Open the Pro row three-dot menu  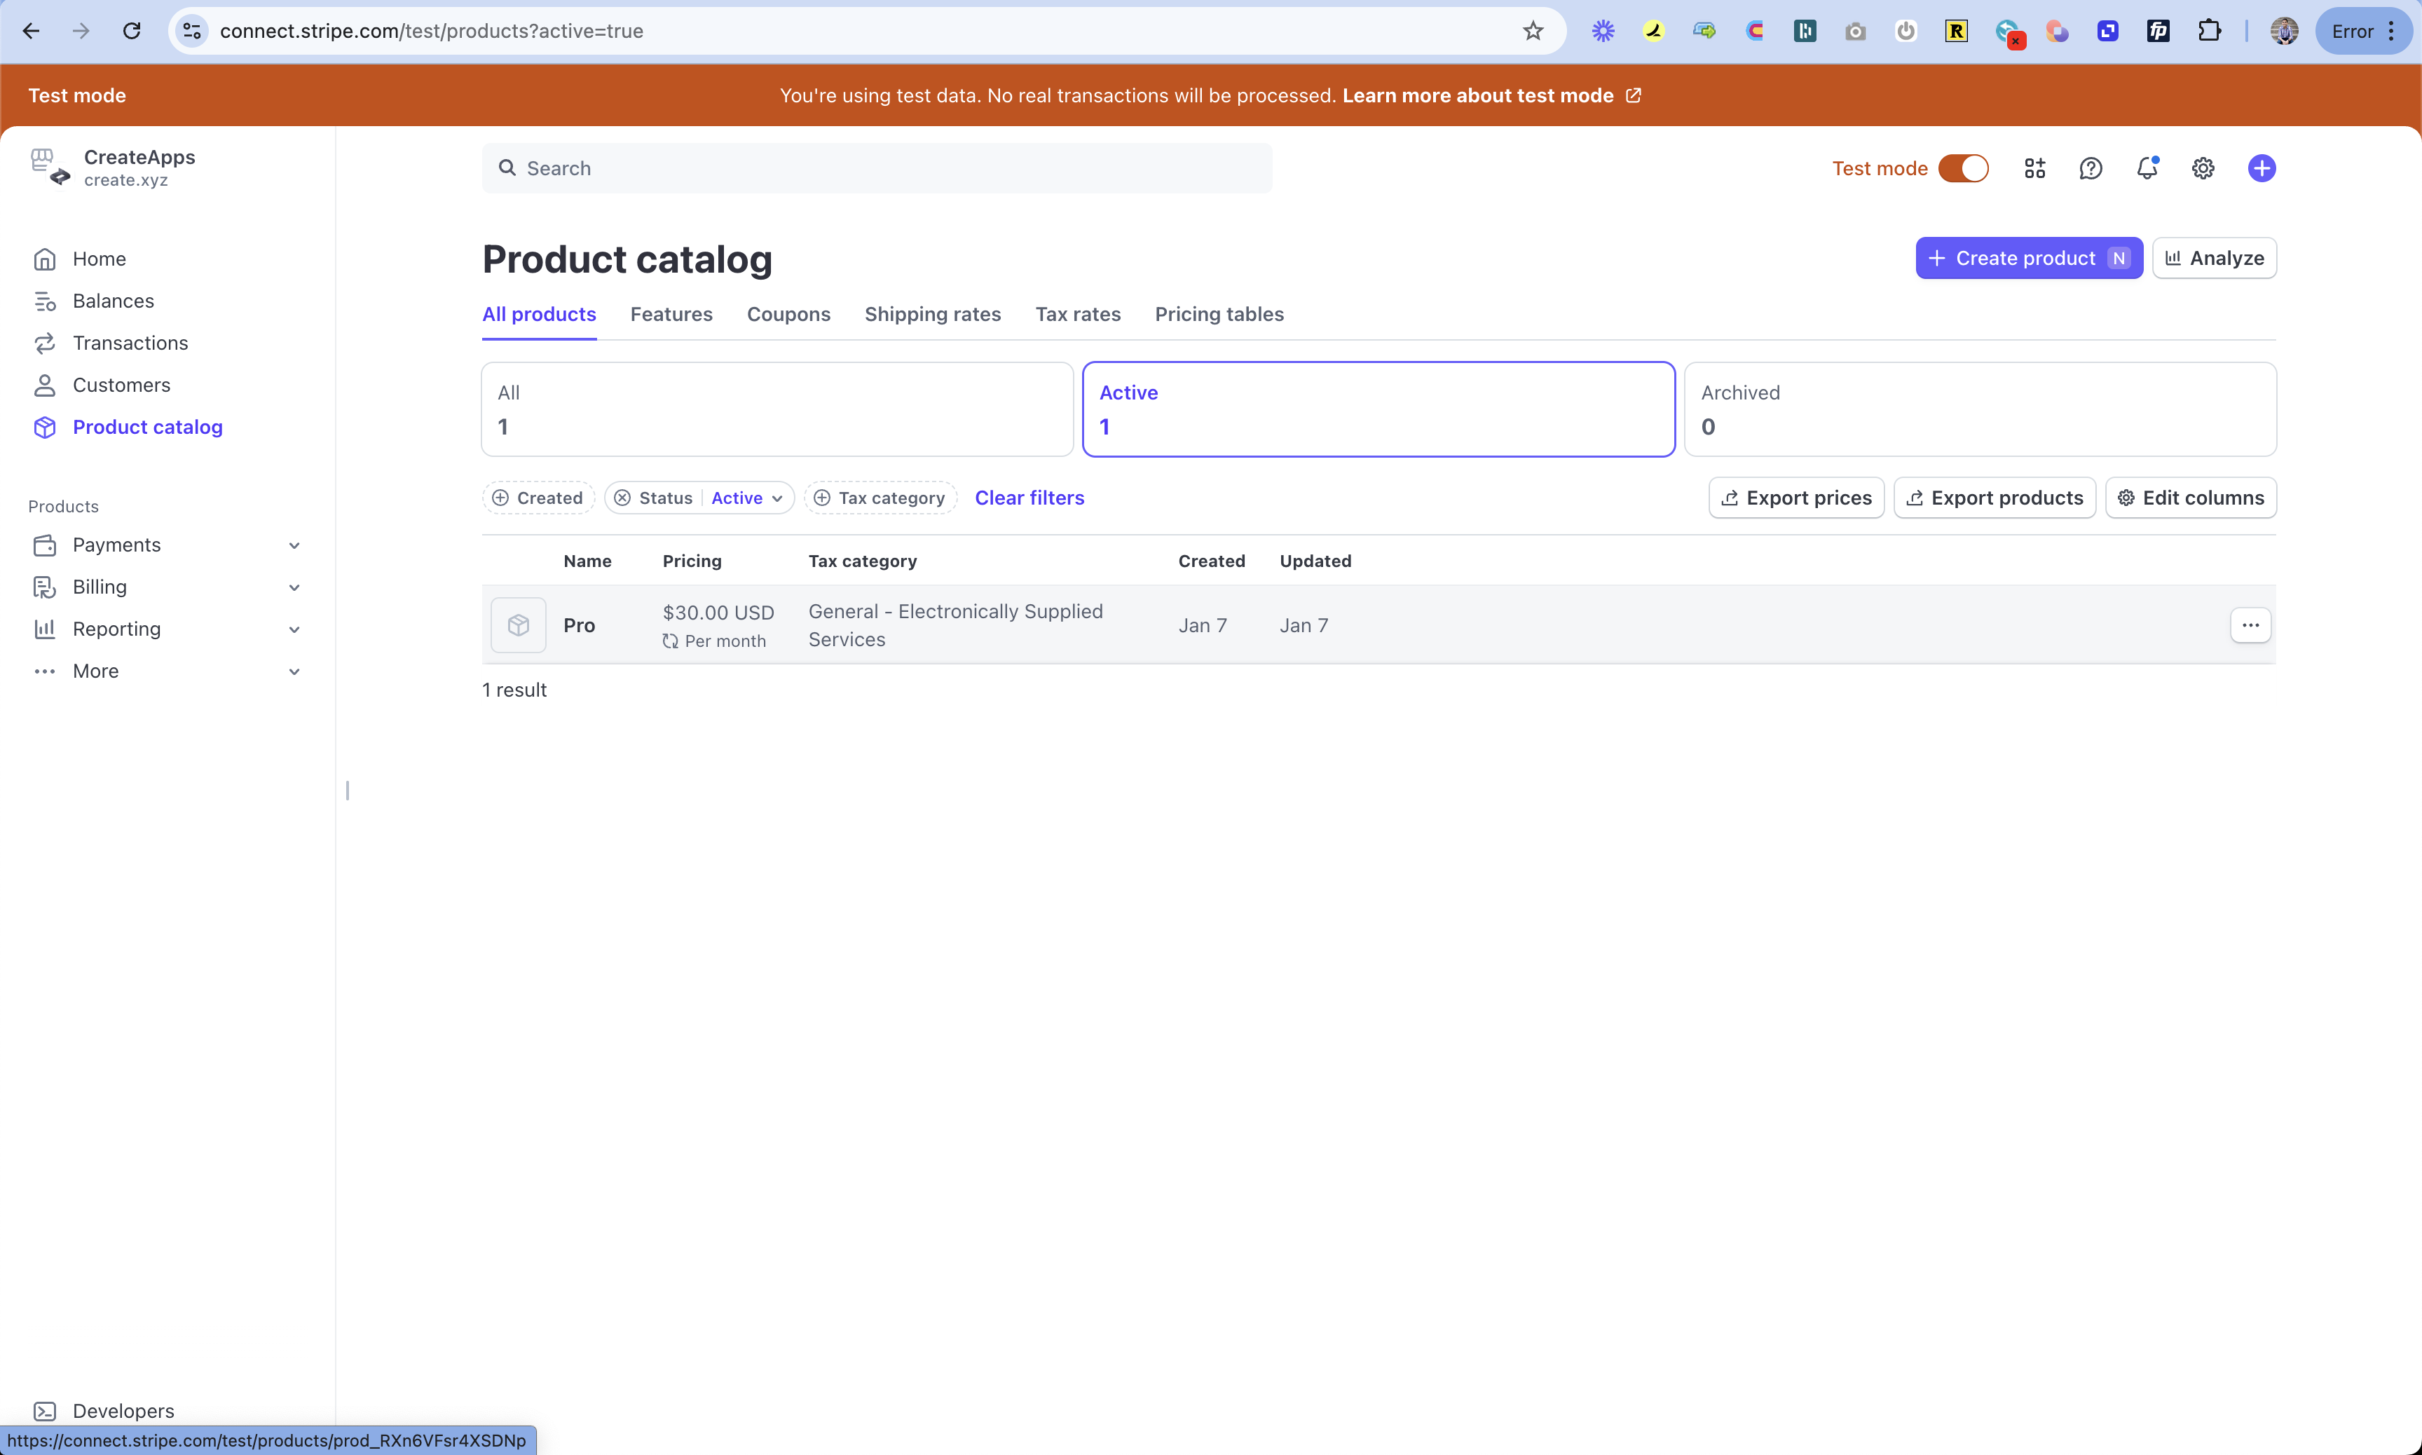pyautogui.click(x=2250, y=626)
